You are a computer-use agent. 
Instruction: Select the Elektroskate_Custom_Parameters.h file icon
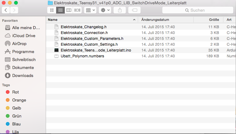(x=56, y=39)
